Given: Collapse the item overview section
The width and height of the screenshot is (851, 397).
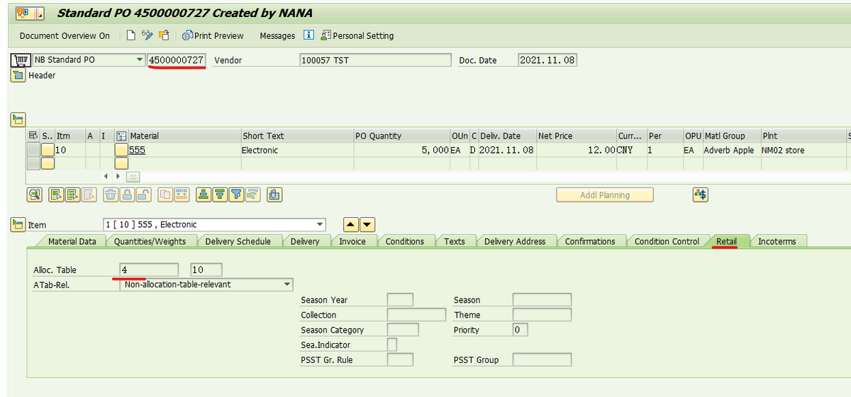Looking at the screenshot, I should [x=18, y=120].
